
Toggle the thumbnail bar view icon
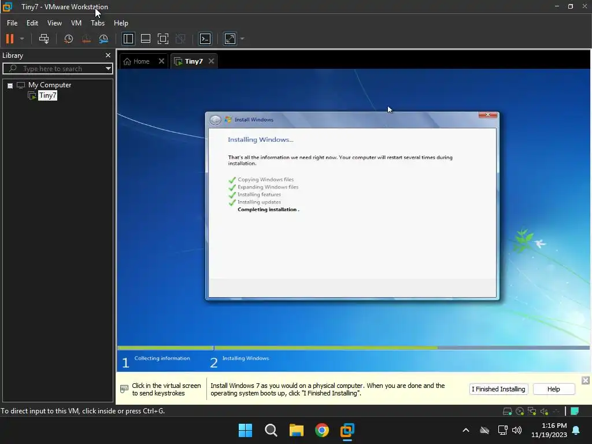tap(145, 39)
